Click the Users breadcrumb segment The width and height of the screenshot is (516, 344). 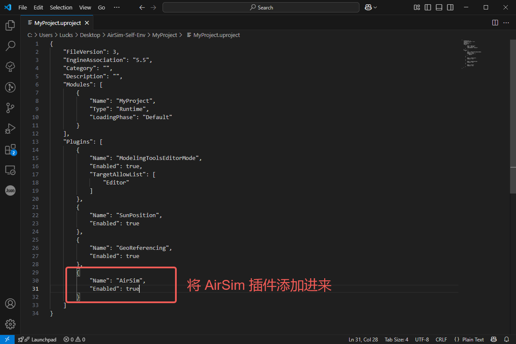coord(46,35)
